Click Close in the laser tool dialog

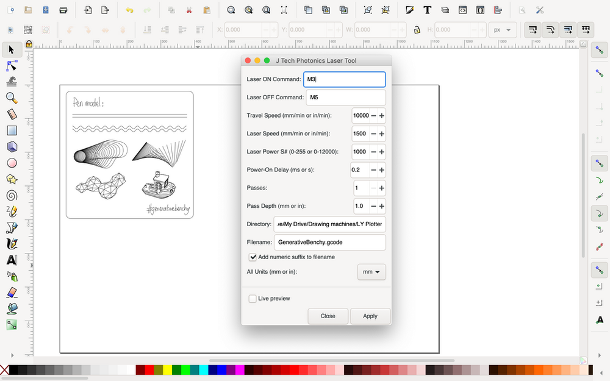[x=328, y=316]
